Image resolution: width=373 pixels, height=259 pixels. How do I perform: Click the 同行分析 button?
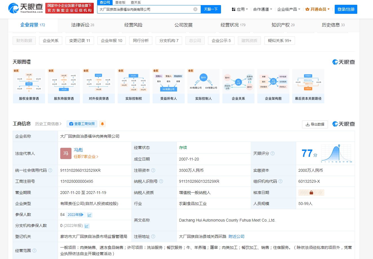pyautogui.click(x=141, y=41)
